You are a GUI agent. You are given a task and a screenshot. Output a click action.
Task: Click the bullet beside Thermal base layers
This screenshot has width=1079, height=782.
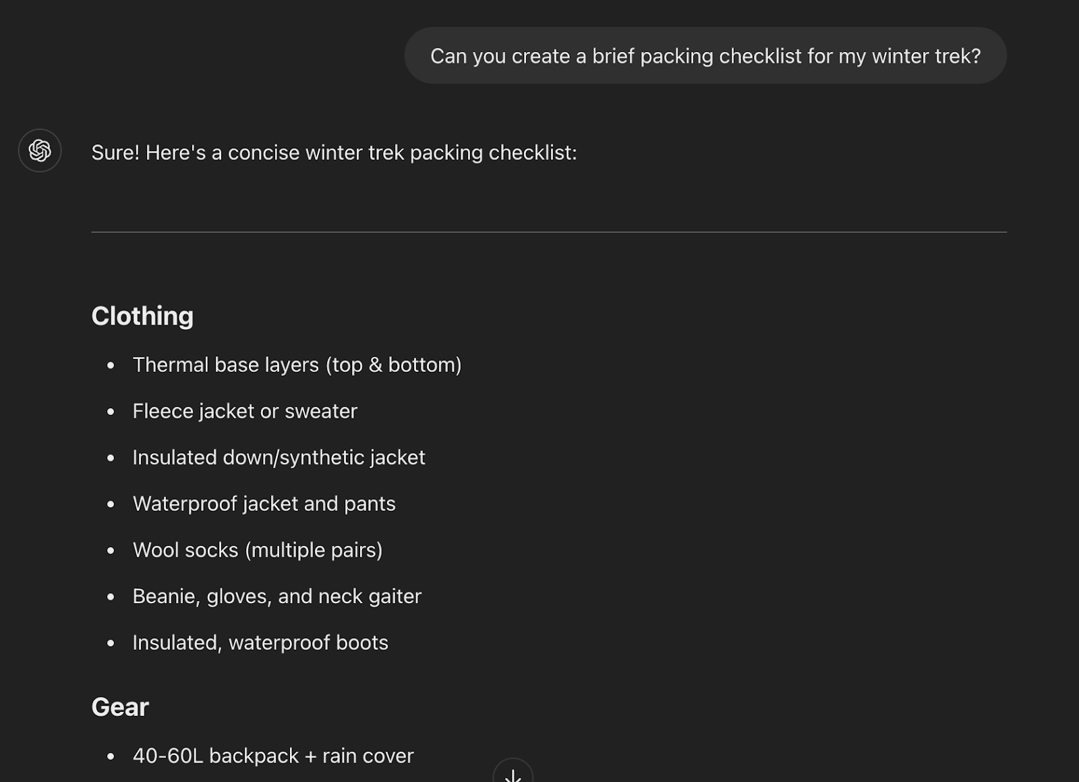pos(111,366)
